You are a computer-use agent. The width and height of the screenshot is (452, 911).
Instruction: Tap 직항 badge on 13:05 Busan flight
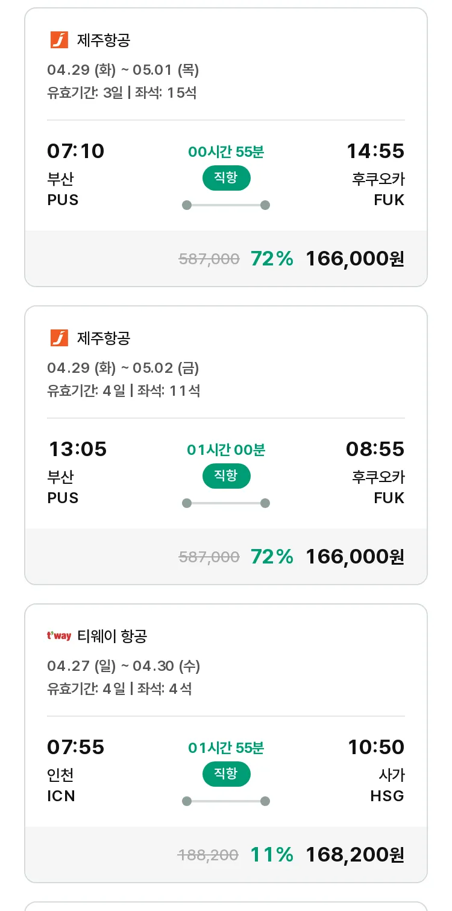click(226, 476)
